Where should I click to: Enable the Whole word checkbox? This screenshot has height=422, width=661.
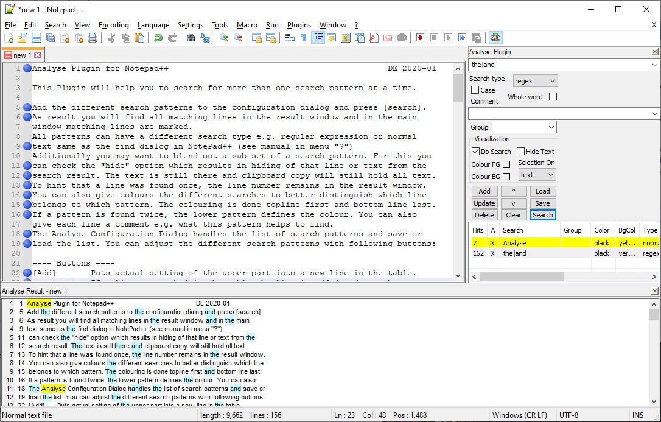553,97
